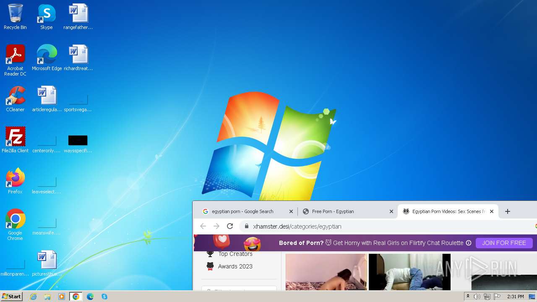Open the picturesthus Word document
The height and width of the screenshot is (302, 537).
pos(47,263)
